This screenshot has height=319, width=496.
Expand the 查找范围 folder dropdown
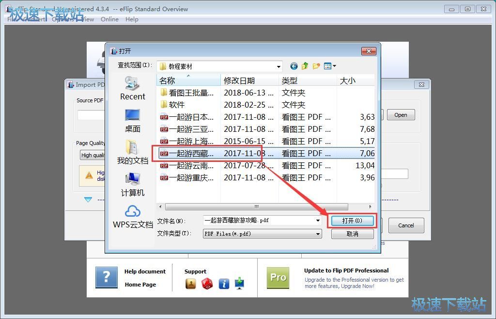pyautogui.click(x=279, y=66)
